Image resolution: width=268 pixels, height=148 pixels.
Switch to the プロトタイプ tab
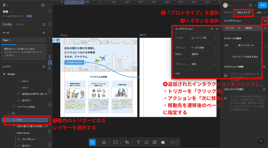point(243,13)
